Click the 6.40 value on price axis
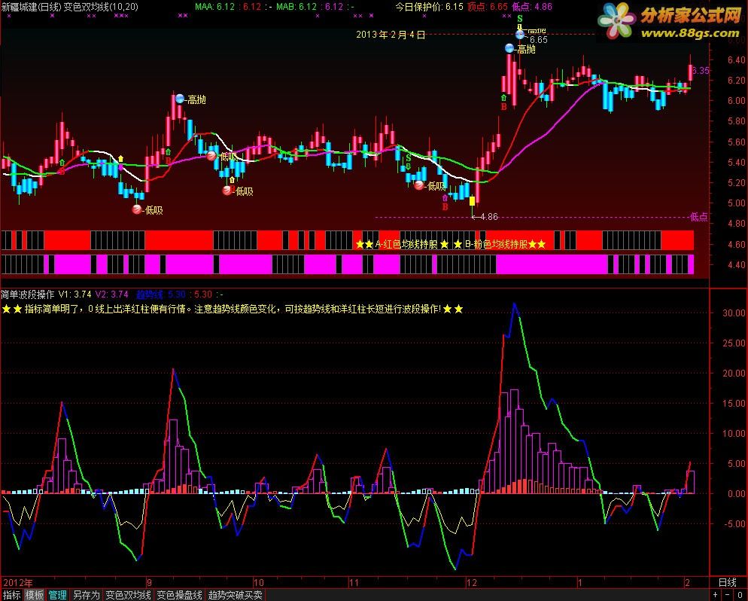This screenshot has width=748, height=601. pyautogui.click(x=737, y=60)
